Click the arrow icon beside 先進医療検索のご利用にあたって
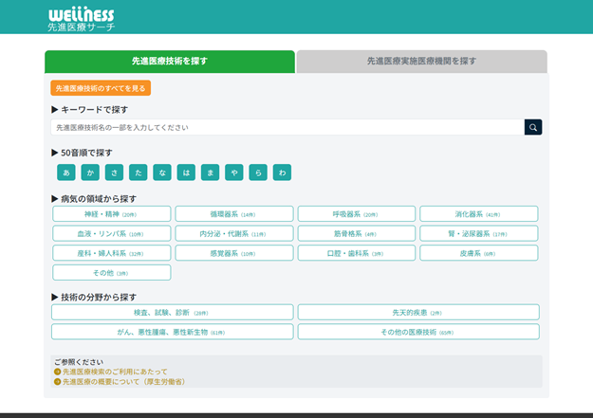The height and width of the screenshot is (418, 593). click(58, 372)
